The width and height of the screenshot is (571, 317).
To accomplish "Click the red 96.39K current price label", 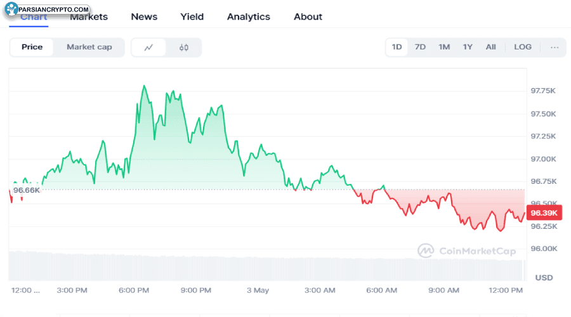I will click(544, 213).
